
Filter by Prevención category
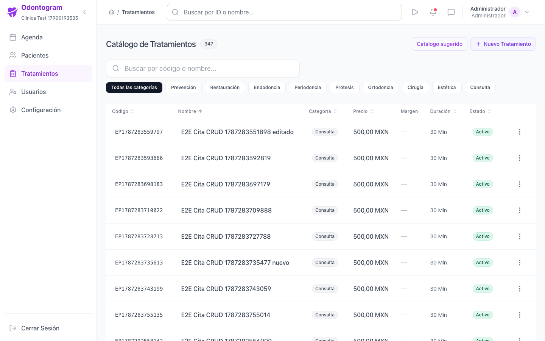(x=184, y=88)
